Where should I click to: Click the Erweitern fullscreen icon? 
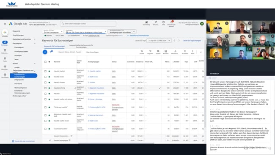185,51
